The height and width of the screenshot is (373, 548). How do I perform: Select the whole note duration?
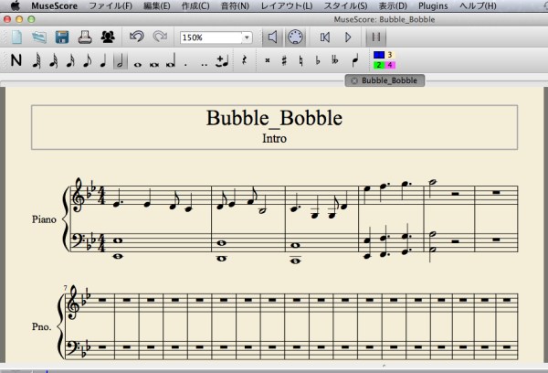138,64
